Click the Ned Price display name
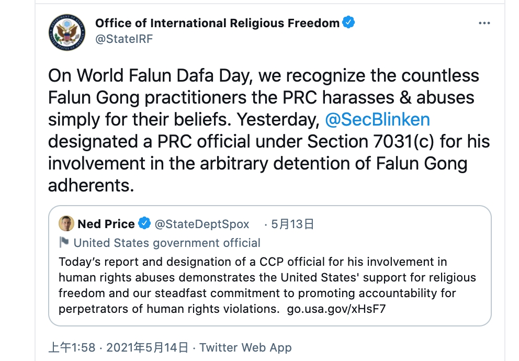Viewport: 519px width, 361px height. 106,224
